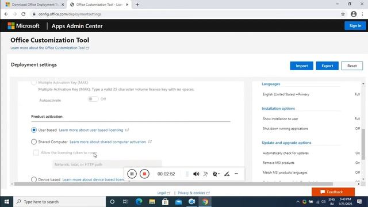This screenshot has height=207, width=368.
Task: Close the Office Customization Tool tab
Action: (x=127, y=5)
